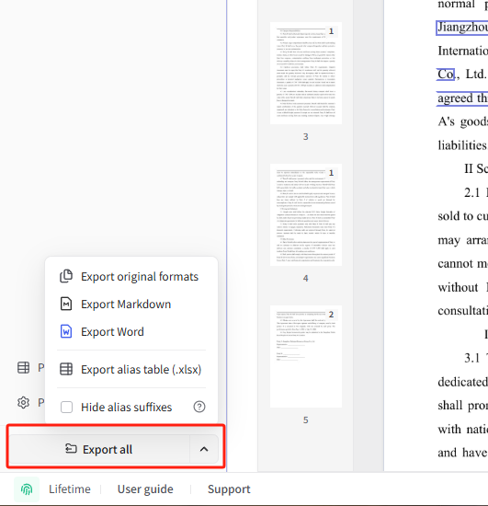The image size is (488, 506).
Task: Open page 5 thumbnail
Action: (x=306, y=357)
